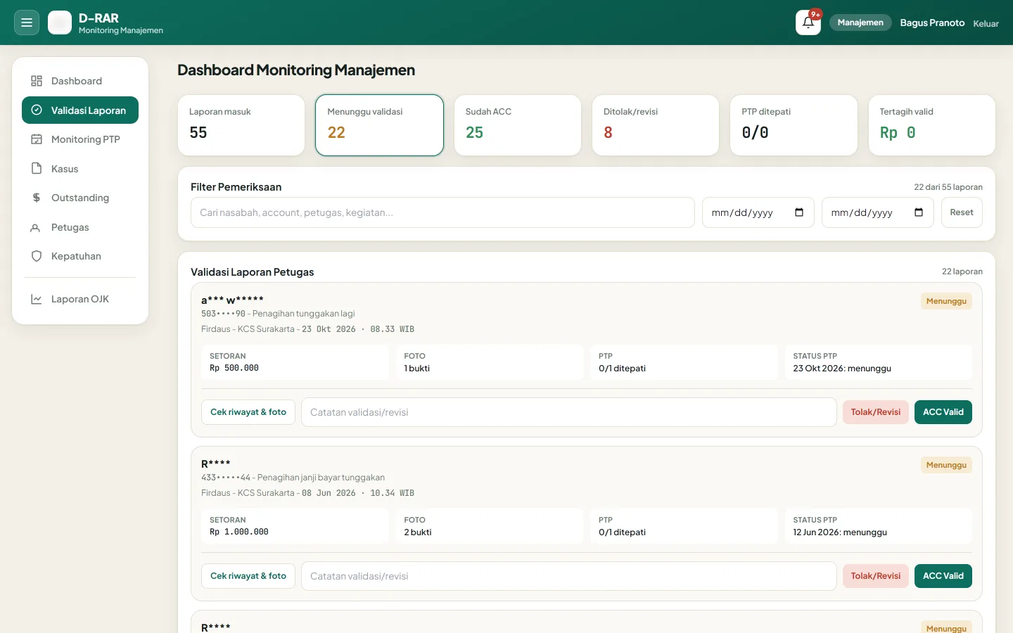Click the Outstanding dollar icon

(x=37, y=198)
